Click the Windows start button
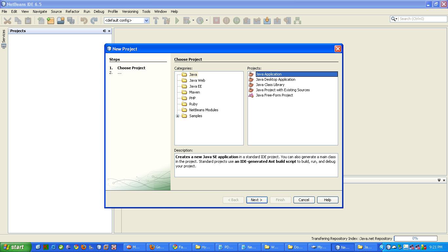Image resolution: width=448 pixels, height=252 pixels. click(16, 247)
